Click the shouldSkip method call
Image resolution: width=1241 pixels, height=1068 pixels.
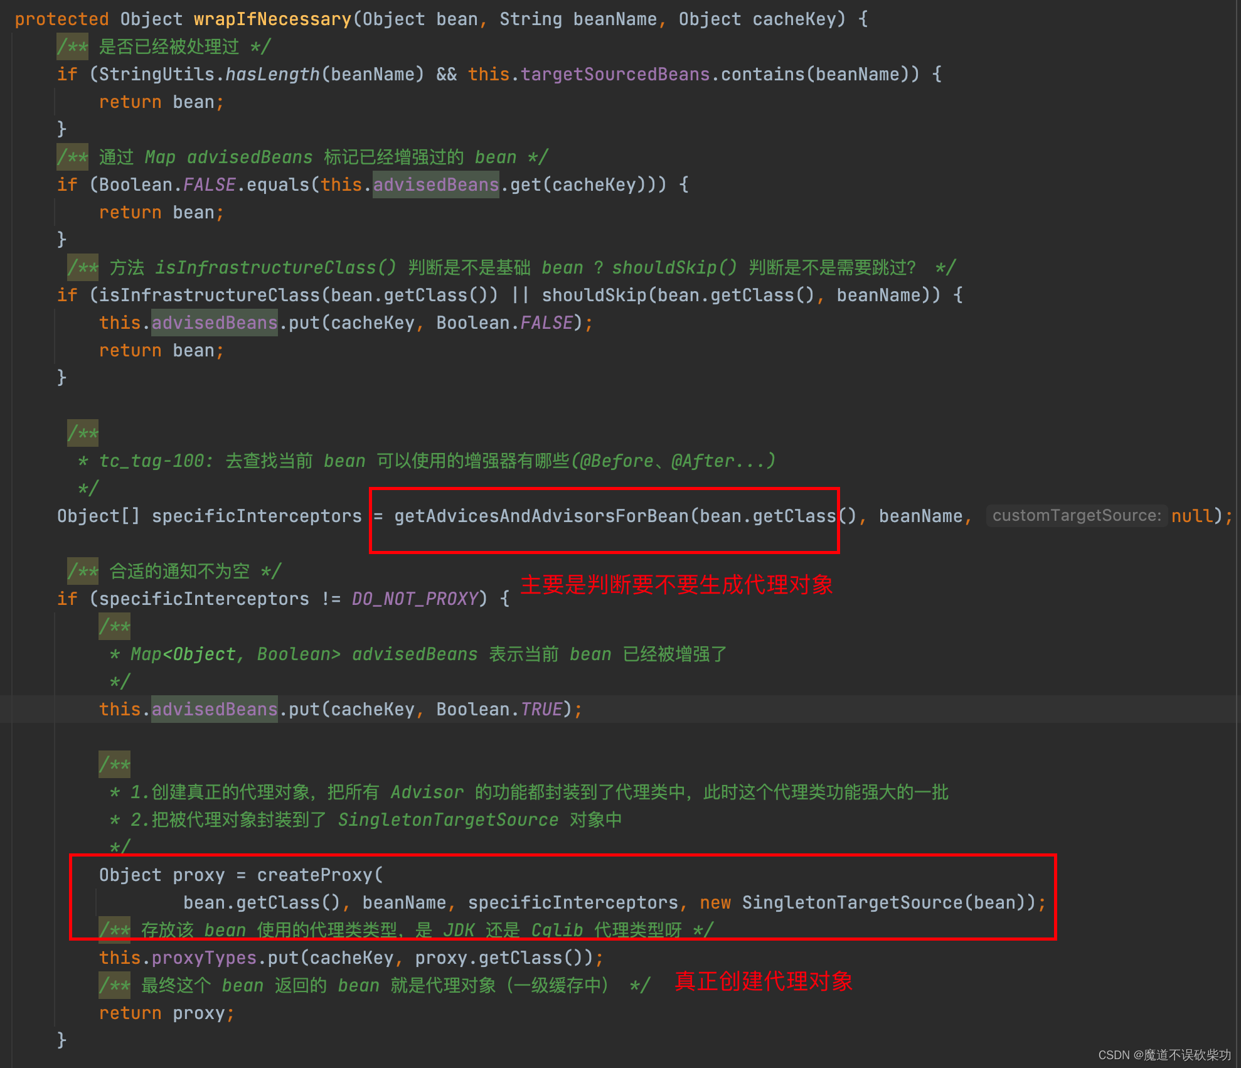[594, 295]
